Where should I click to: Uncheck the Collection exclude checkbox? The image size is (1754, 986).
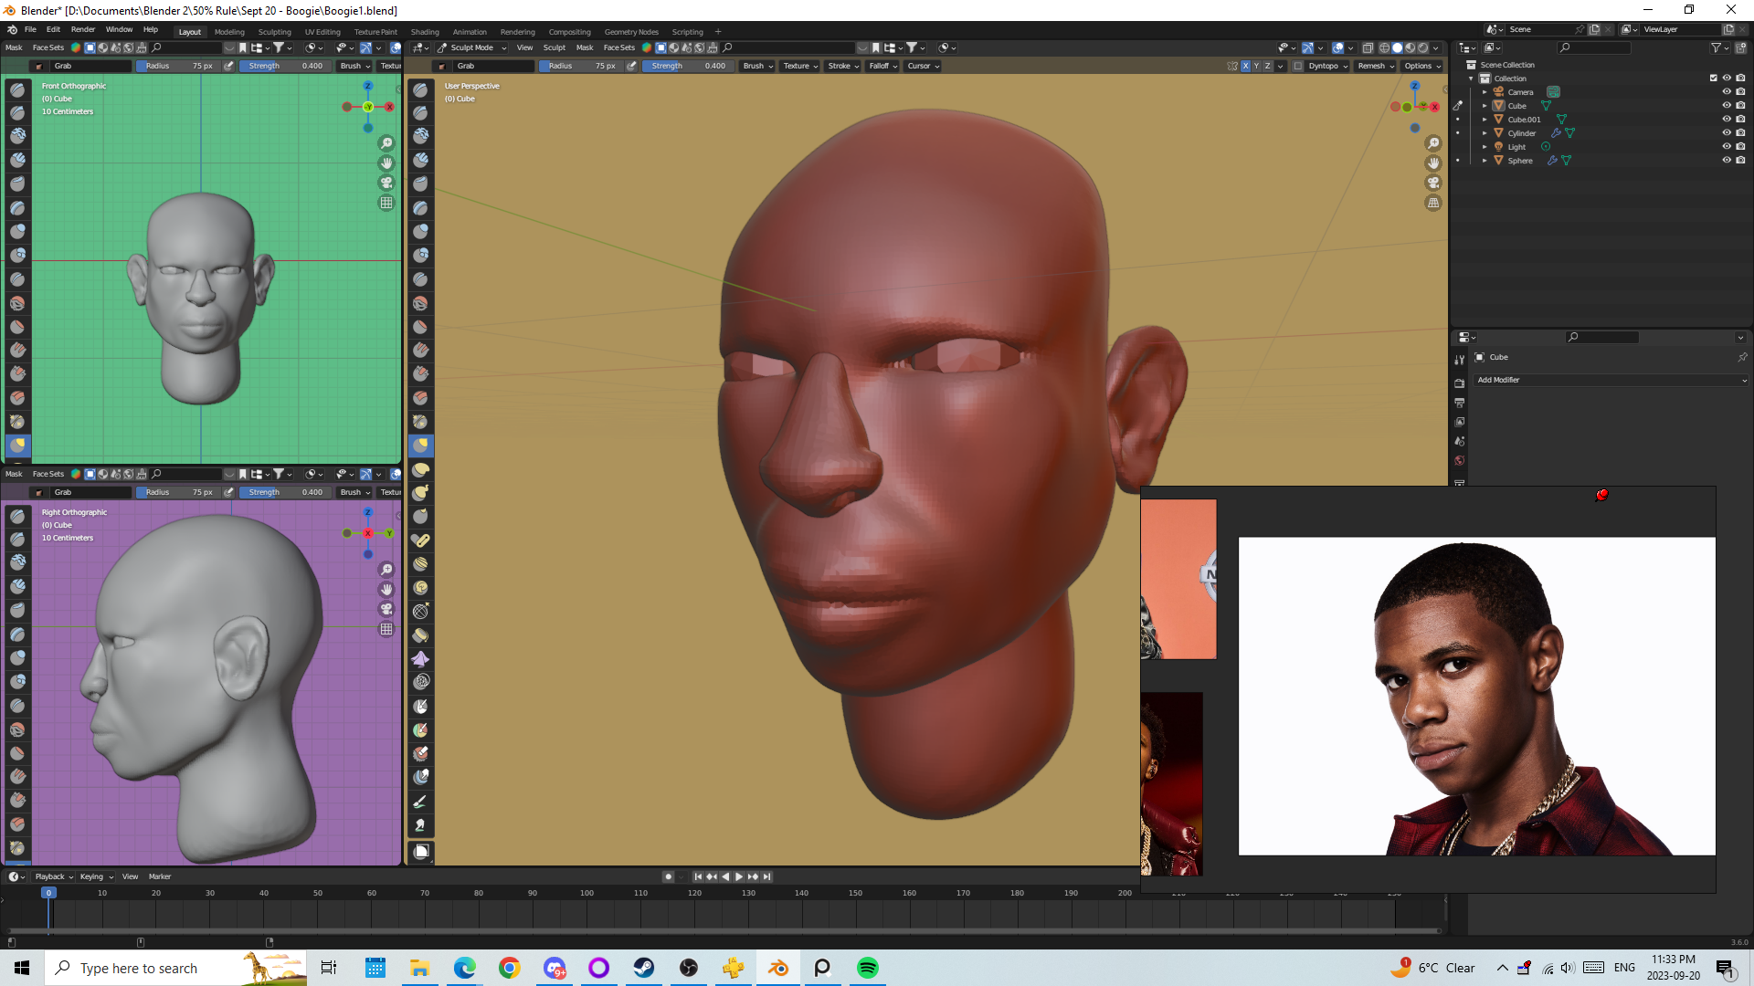[x=1714, y=79]
